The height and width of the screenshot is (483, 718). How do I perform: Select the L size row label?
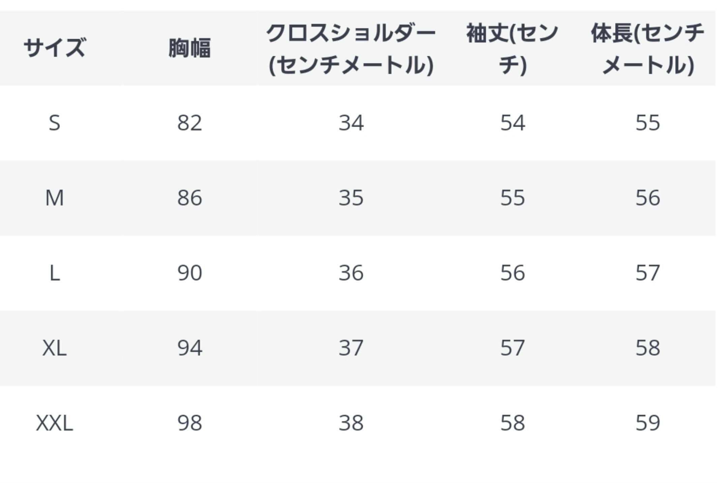(x=54, y=273)
